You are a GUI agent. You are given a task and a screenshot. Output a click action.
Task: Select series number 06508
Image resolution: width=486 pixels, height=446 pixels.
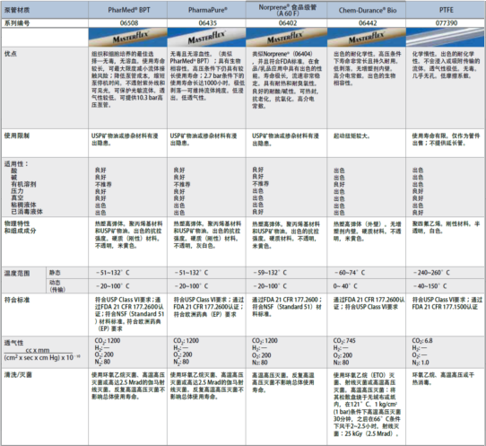tap(129, 23)
